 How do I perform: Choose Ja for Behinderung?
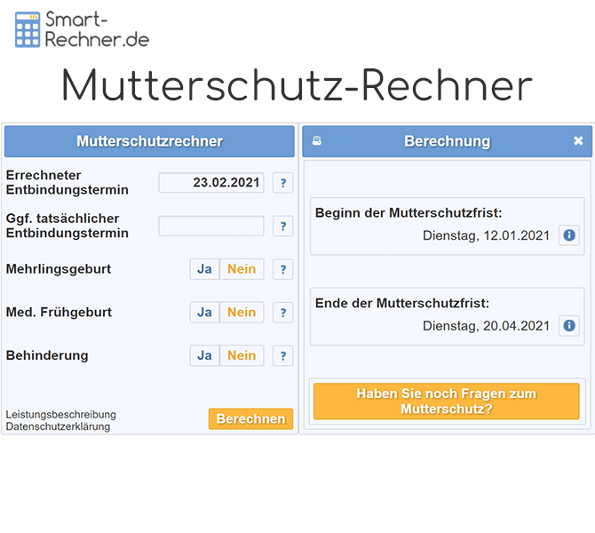coord(204,356)
